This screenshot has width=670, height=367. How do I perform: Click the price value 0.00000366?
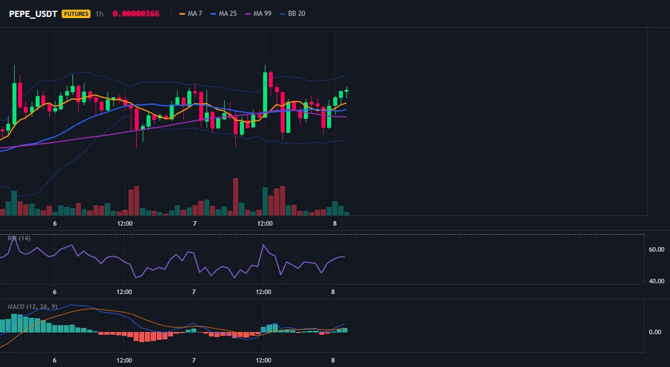pyautogui.click(x=136, y=14)
